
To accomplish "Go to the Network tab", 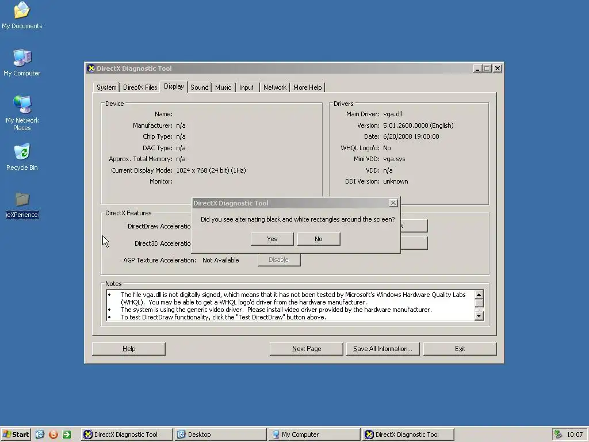I will click(274, 87).
